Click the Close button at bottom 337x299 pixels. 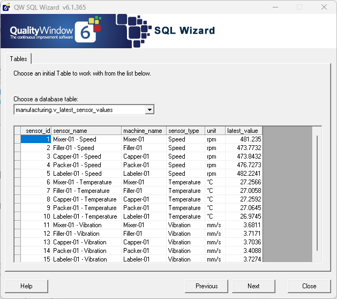pyautogui.click(x=309, y=286)
